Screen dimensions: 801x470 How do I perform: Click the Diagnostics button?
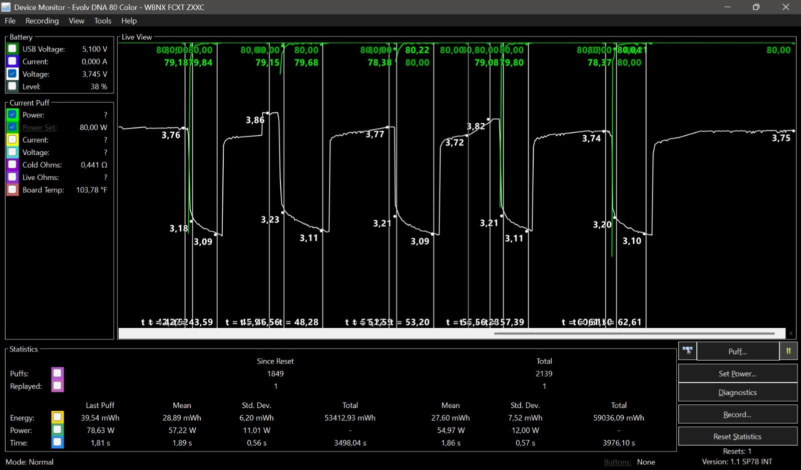737,392
